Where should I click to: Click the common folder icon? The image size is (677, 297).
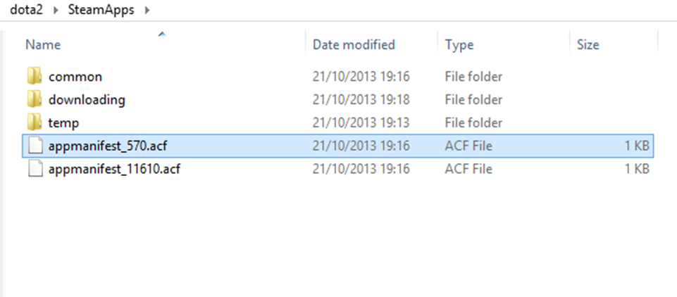coord(35,76)
